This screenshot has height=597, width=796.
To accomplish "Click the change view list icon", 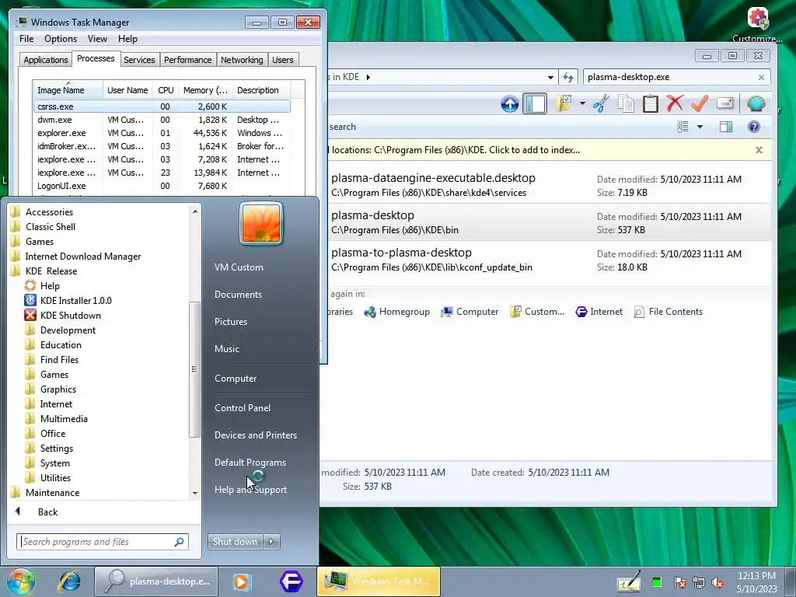I will (x=683, y=127).
